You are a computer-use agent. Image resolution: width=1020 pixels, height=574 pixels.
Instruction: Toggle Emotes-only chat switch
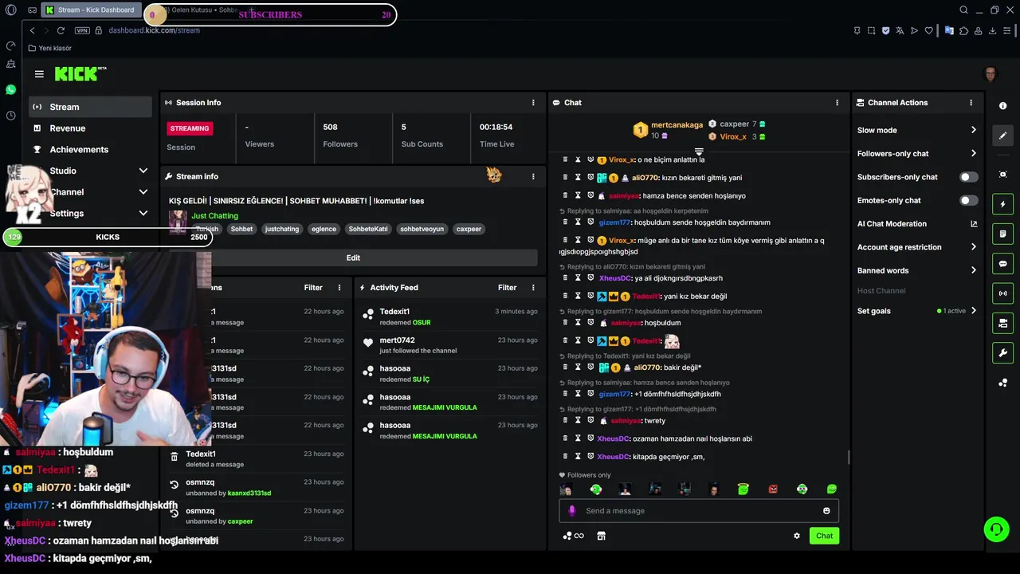point(968,200)
